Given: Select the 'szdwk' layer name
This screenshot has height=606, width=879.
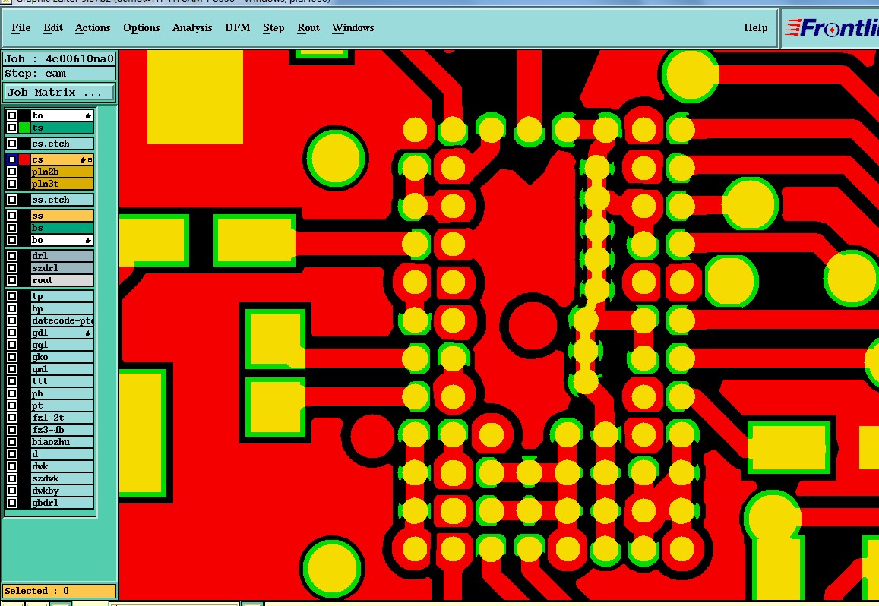Looking at the screenshot, I should coord(62,478).
